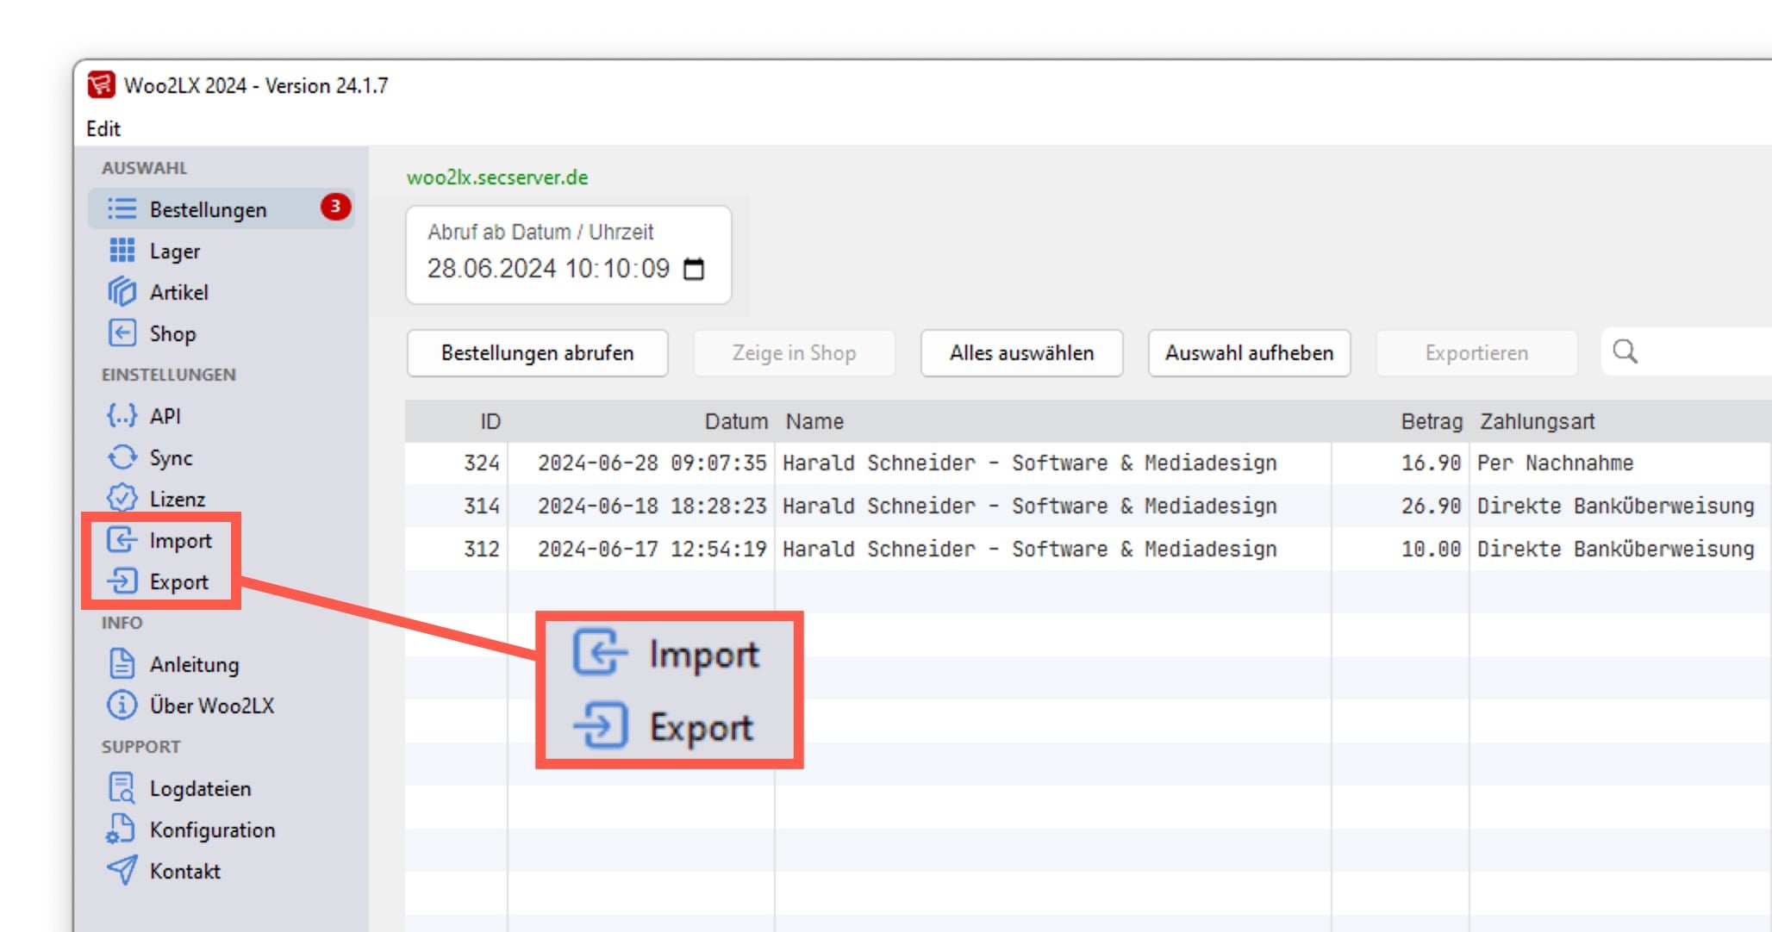Click the Exportieren button
The image size is (1772, 932).
tap(1476, 353)
